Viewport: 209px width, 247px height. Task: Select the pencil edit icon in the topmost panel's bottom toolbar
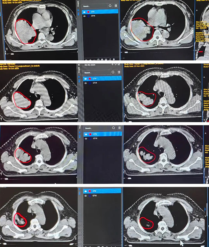pos(110,60)
